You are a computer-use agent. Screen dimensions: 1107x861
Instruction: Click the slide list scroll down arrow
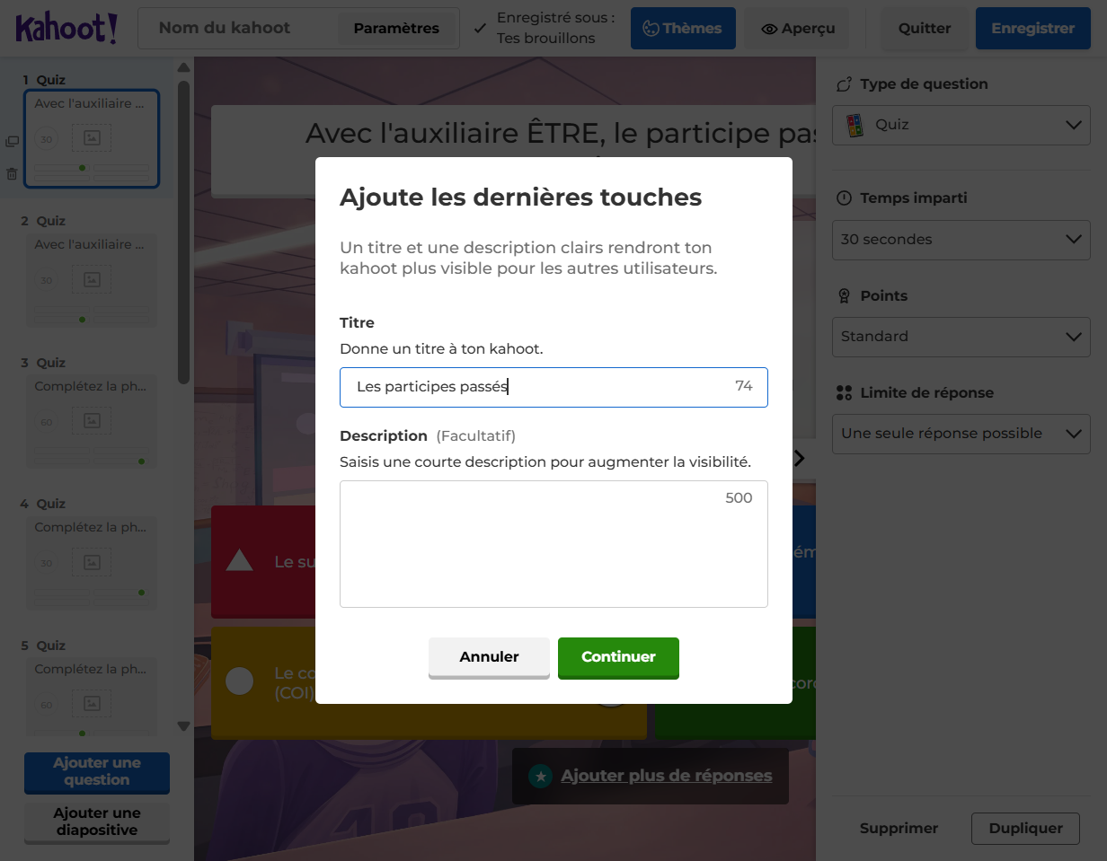pos(183,725)
